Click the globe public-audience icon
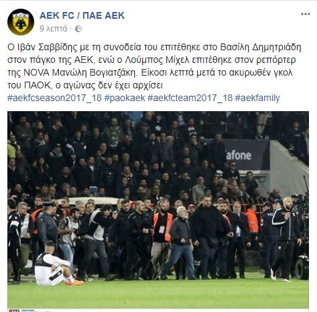Image resolution: width=317 pixels, height=312 pixels. pos(78,29)
